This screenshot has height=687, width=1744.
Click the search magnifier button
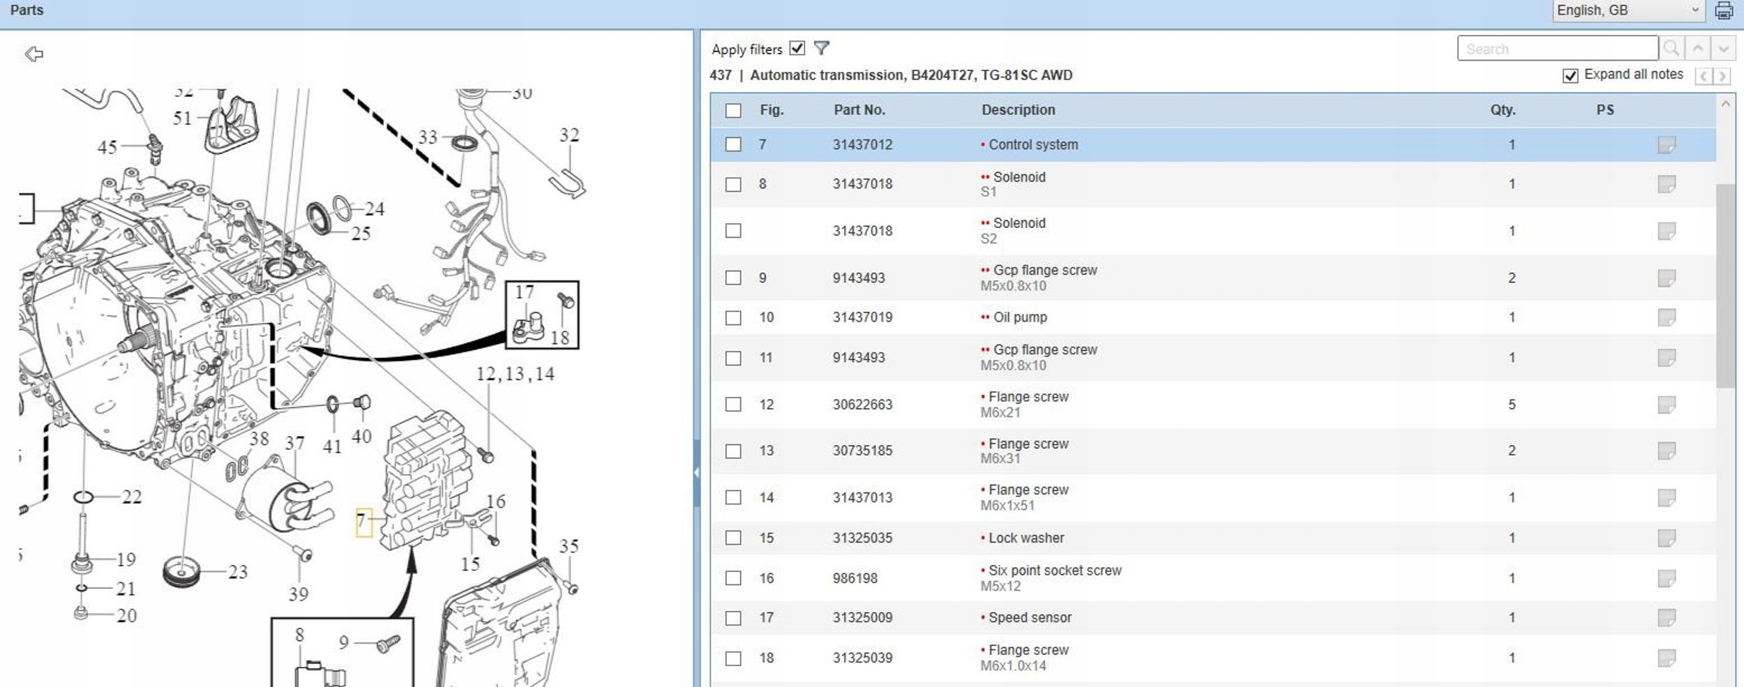click(x=1671, y=48)
